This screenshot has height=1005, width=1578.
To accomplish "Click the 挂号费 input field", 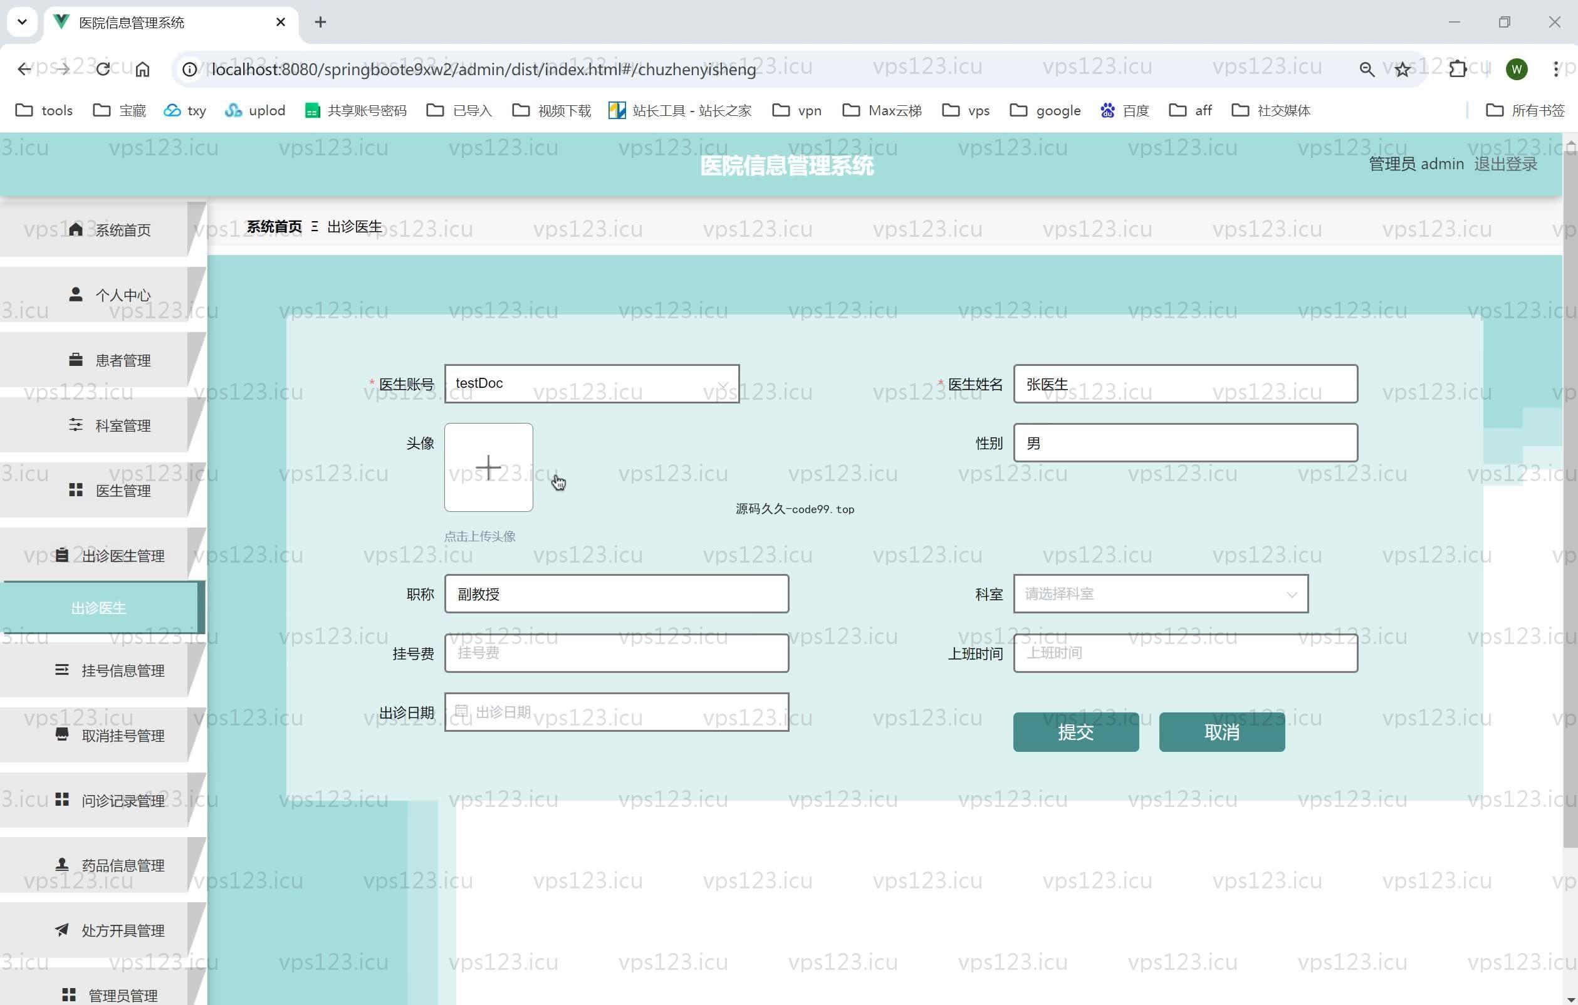I will tap(616, 652).
